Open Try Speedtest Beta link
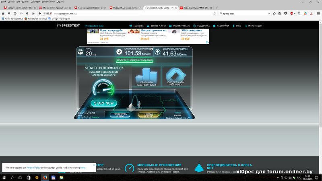322x181 pixels. (94, 26)
